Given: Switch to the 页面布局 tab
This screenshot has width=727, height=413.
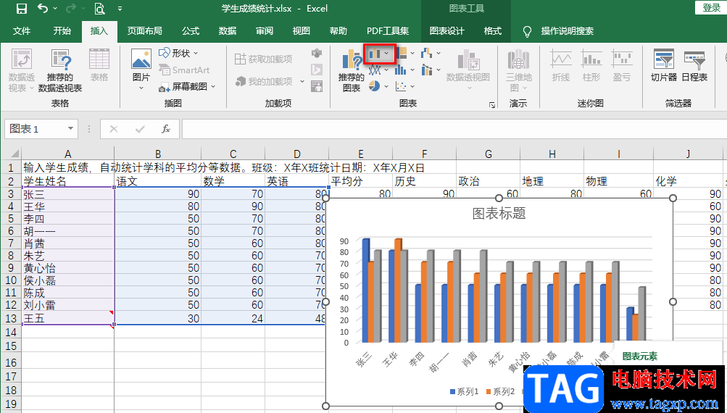Looking at the screenshot, I should (145, 31).
